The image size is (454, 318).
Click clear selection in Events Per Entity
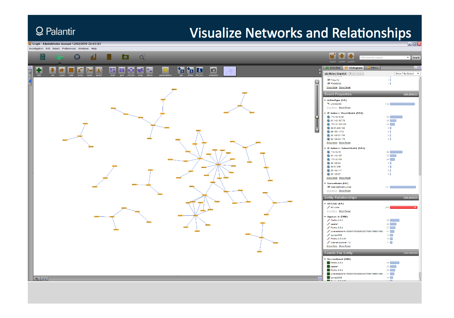[x=410, y=253]
